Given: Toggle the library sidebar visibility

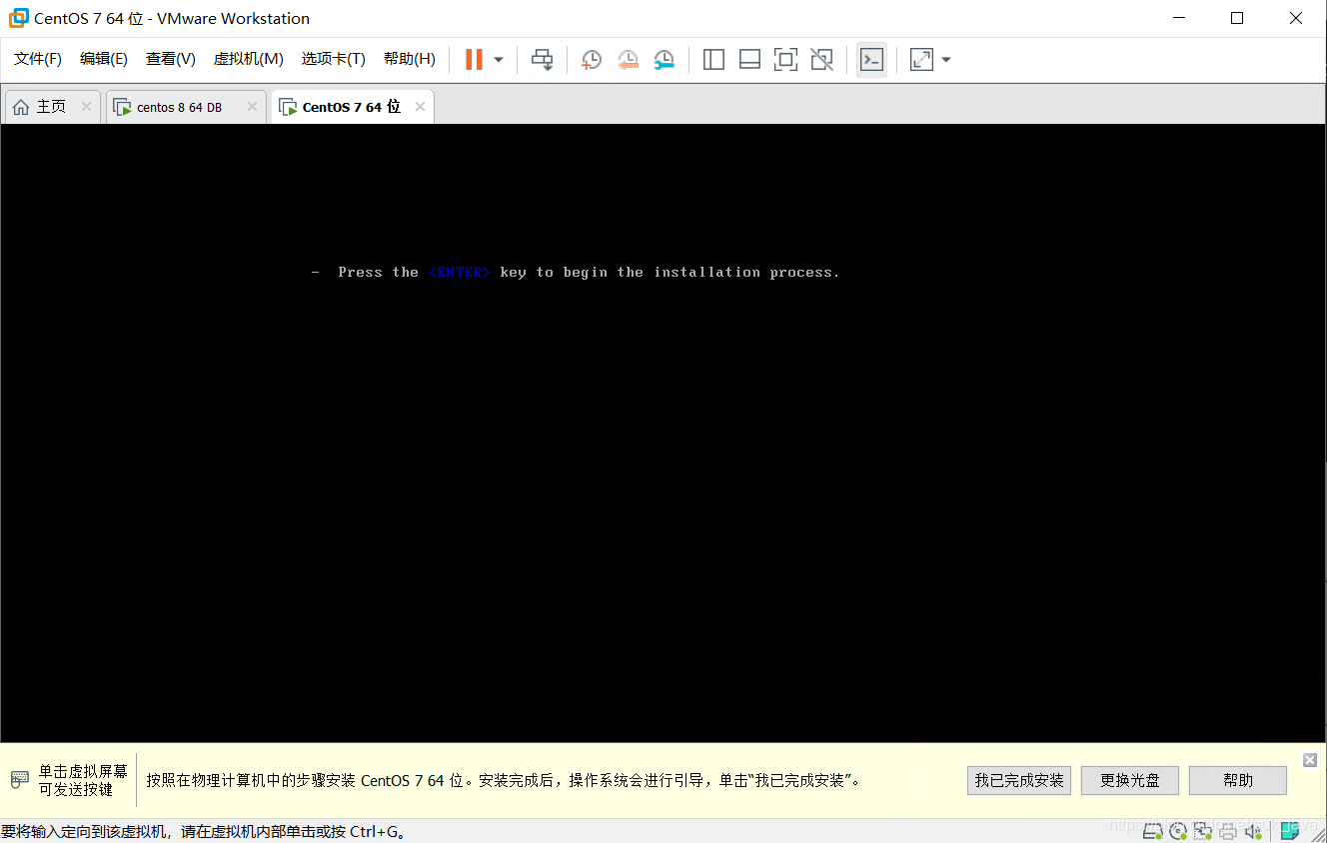Looking at the screenshot, I should (x=713, y=59).
